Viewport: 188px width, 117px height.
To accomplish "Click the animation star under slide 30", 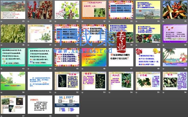I will (x=28, y=21).
